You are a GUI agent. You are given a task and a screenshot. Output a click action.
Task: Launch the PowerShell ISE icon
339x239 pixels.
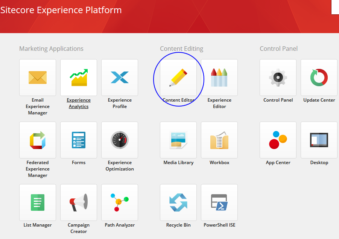(x=219, y=202)
